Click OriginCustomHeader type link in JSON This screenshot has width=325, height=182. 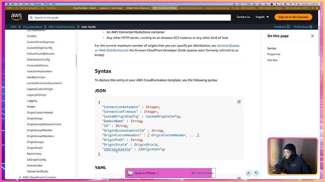coord(168,135)
